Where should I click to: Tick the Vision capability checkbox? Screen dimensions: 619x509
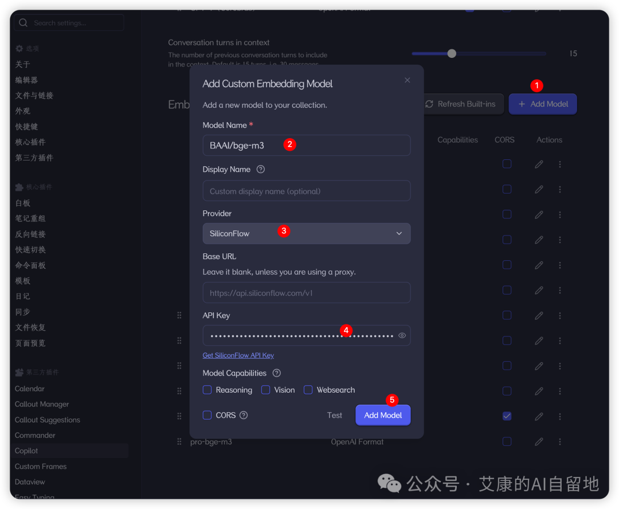click(266, 390)
